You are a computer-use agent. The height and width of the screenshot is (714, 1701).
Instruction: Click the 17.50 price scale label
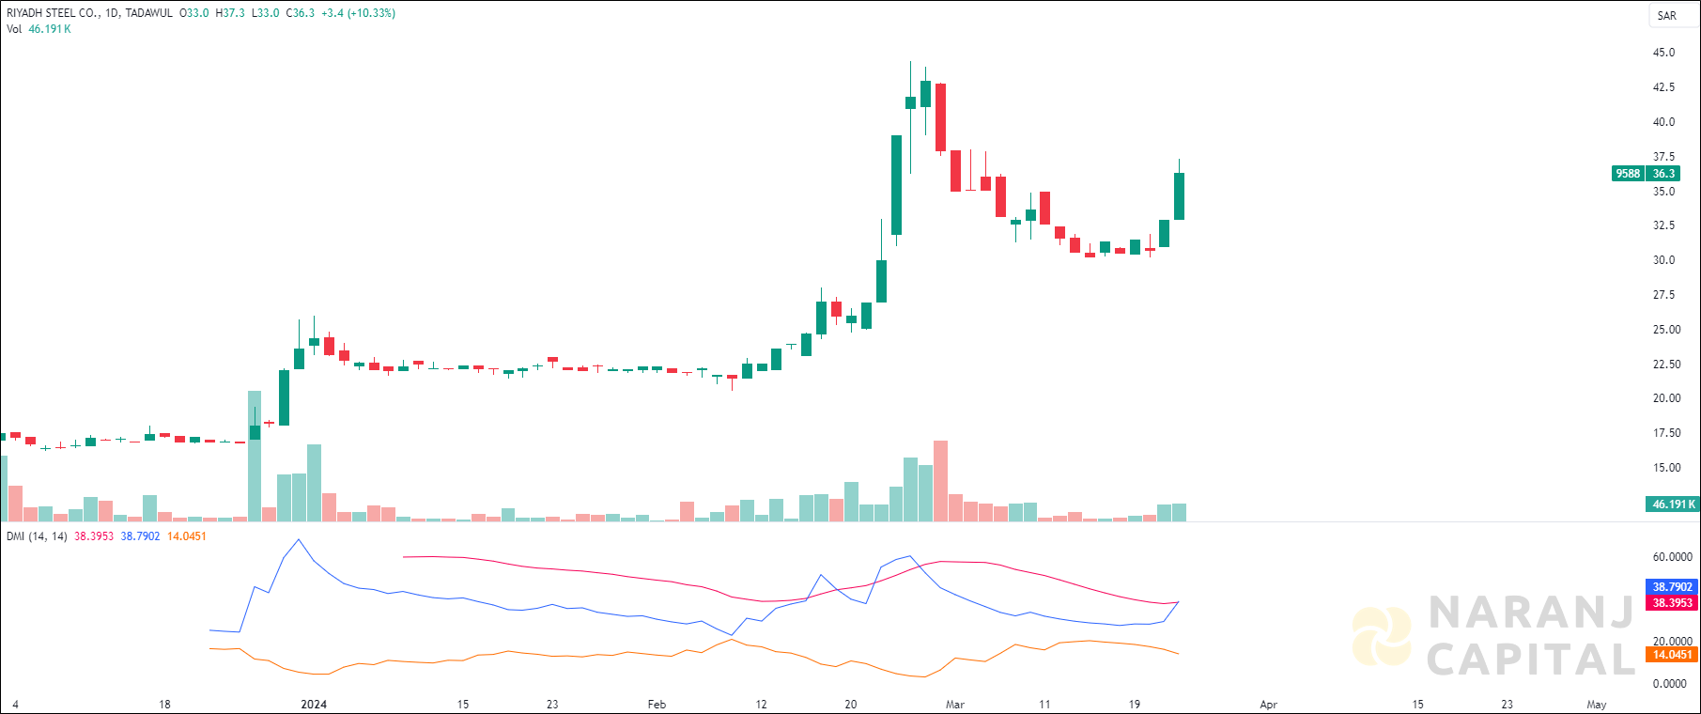1667,433
